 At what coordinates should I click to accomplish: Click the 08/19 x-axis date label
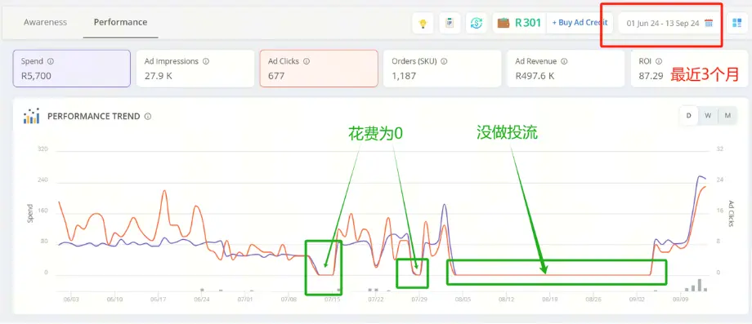coord(549,300)
